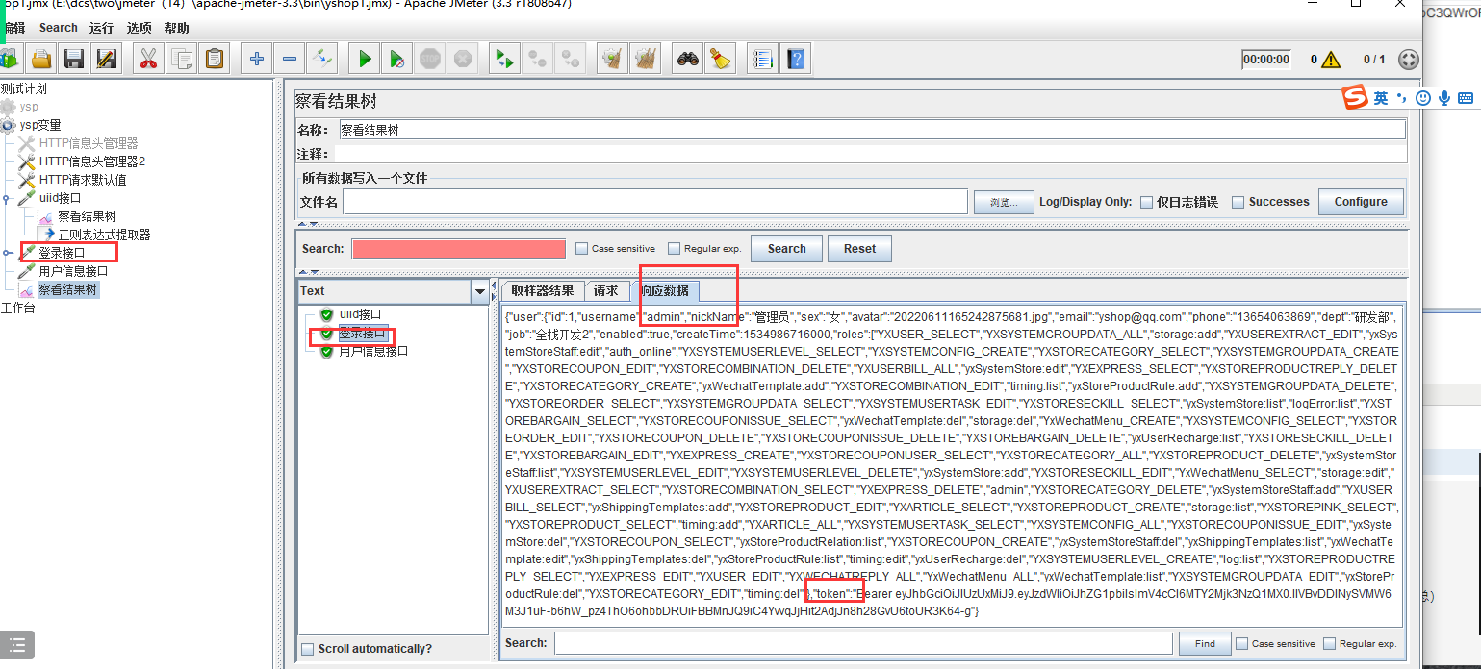
Task: Click the 名称 name input field
Action: [872, 130]
